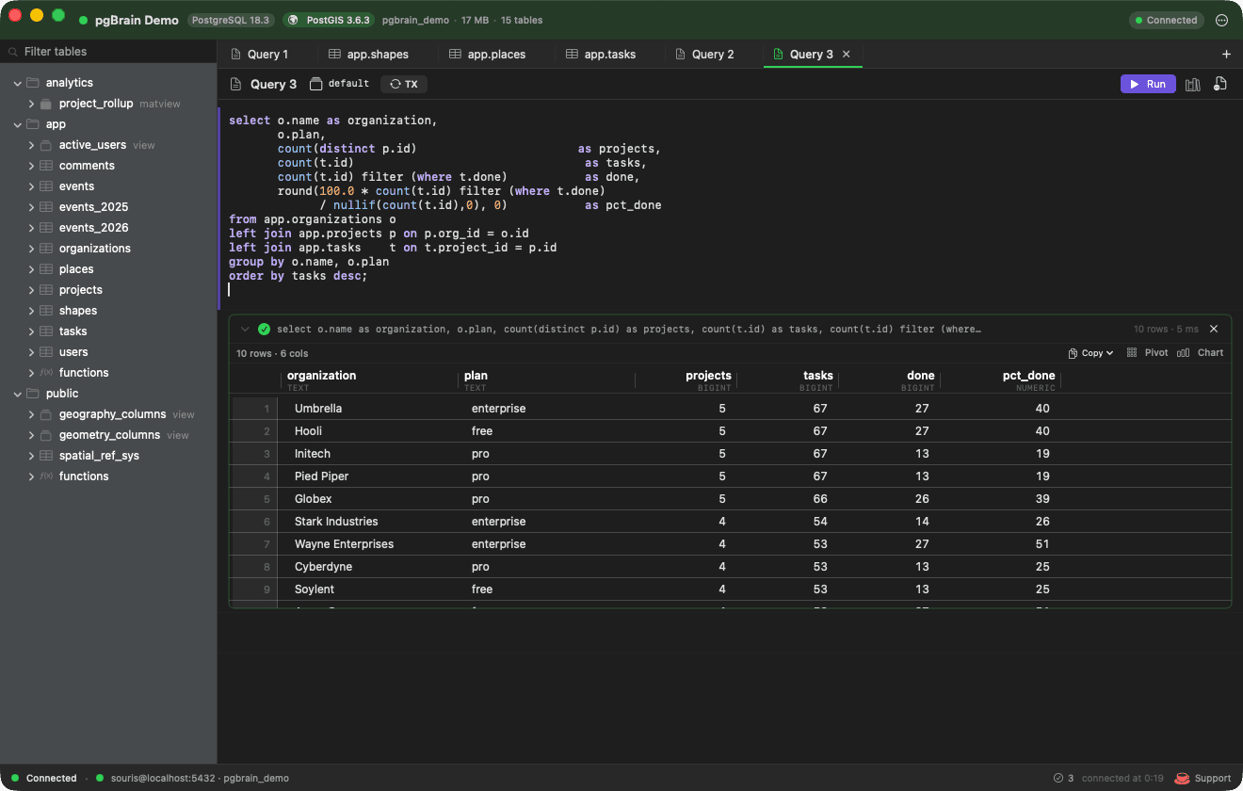Open the Chart view

tap(1201, 353)
